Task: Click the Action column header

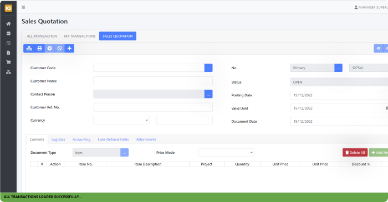Action: 55,164
